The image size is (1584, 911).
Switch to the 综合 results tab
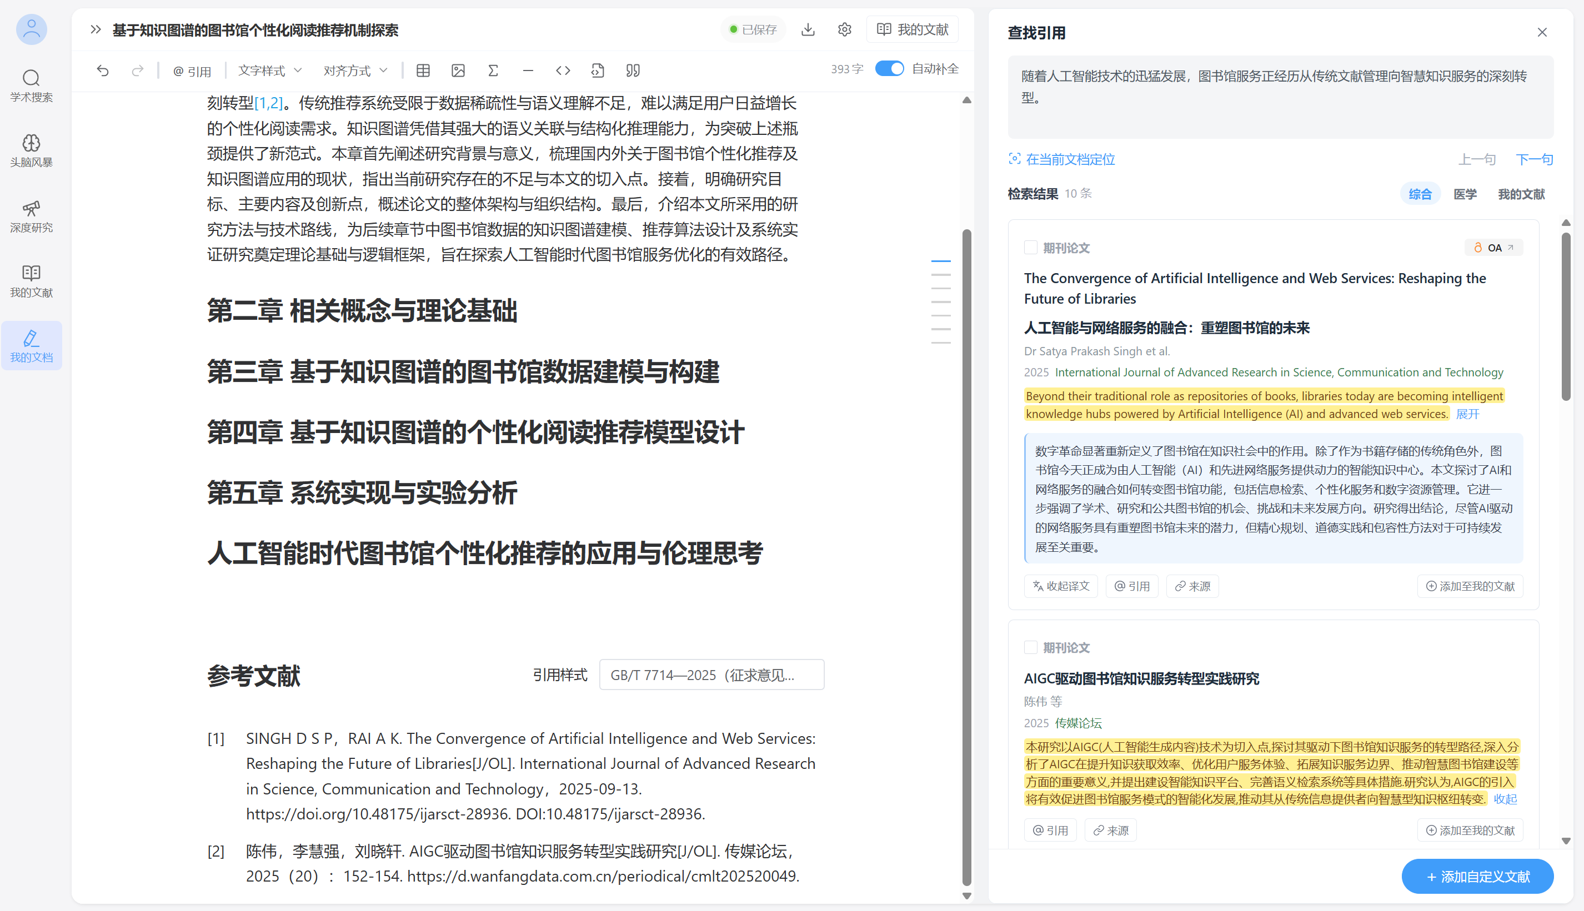(x=1420, y=194)
